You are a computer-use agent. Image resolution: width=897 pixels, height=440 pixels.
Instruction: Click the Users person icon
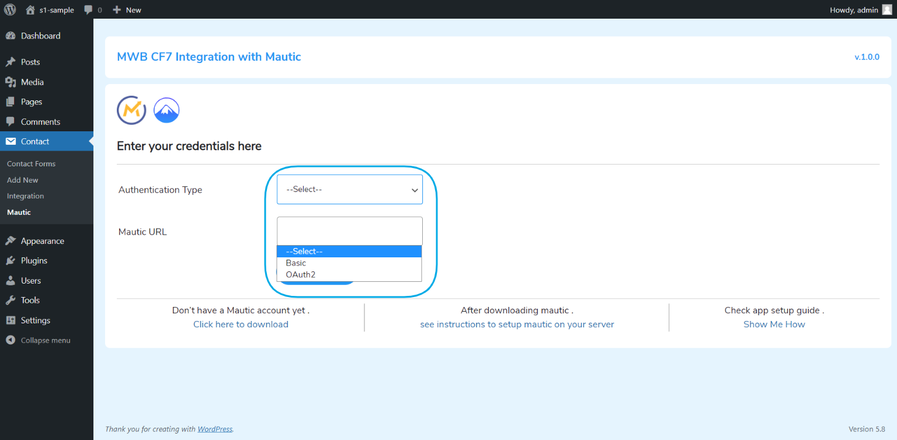point(11,280)
